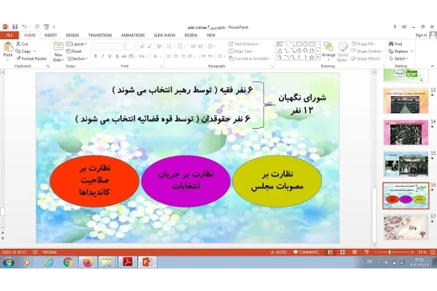Toggle Underline formatting
The height and width of the screenshot is (291, 437).
(x=110, y=56)
